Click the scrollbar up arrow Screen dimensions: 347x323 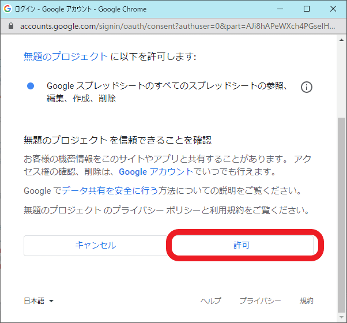(x=341, y=40)
